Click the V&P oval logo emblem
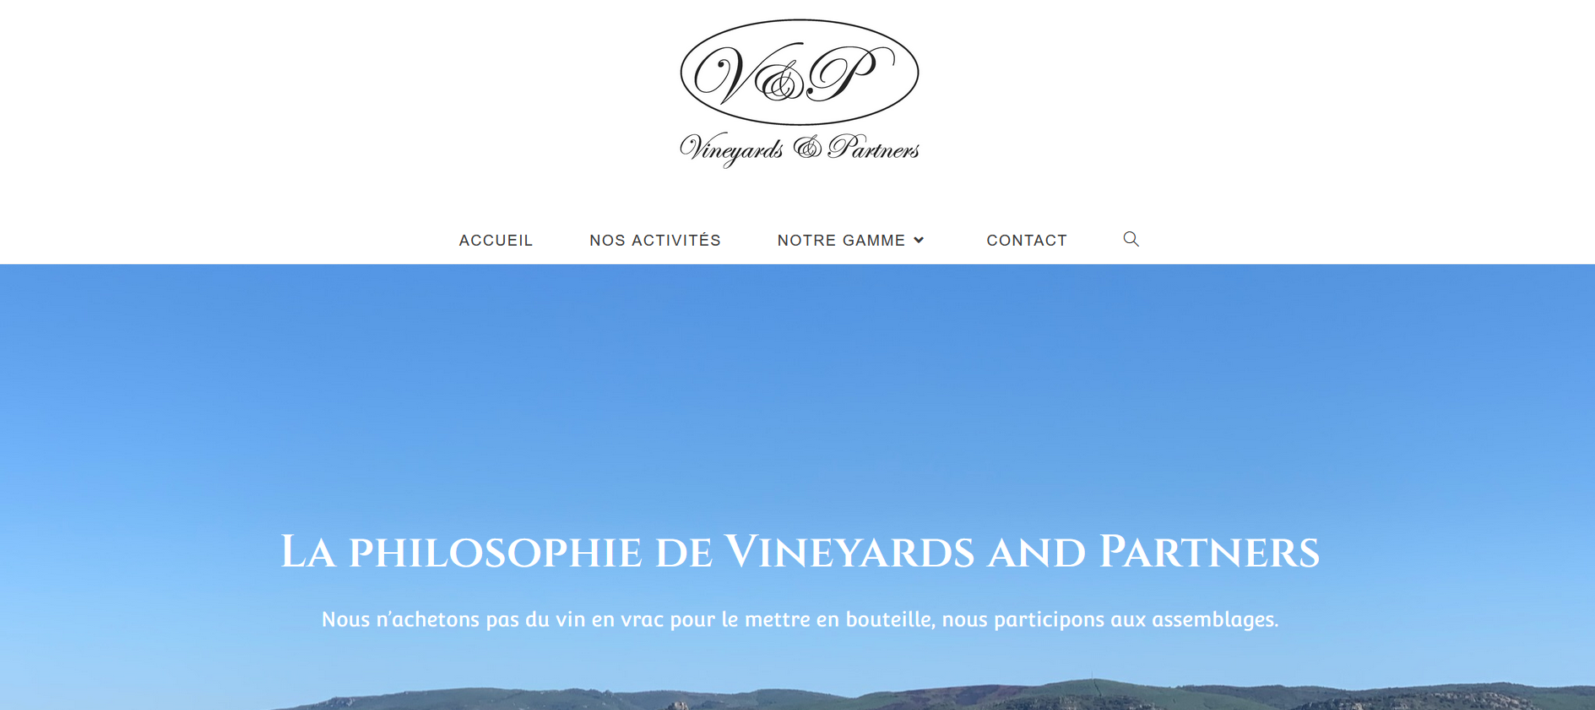 point(800,73)
